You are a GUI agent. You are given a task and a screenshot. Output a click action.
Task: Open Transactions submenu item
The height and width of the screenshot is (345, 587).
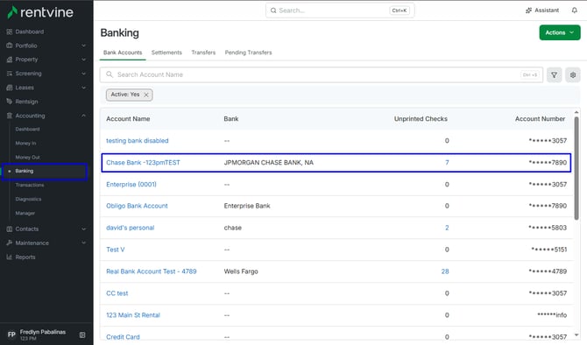(x=30, y=186)
